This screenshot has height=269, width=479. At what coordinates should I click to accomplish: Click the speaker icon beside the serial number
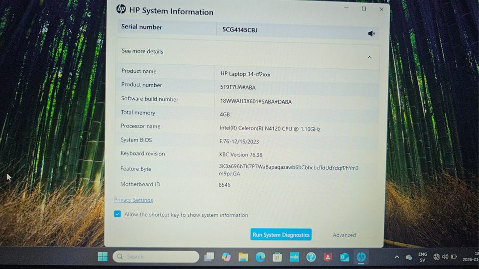(x=371, y=33)
